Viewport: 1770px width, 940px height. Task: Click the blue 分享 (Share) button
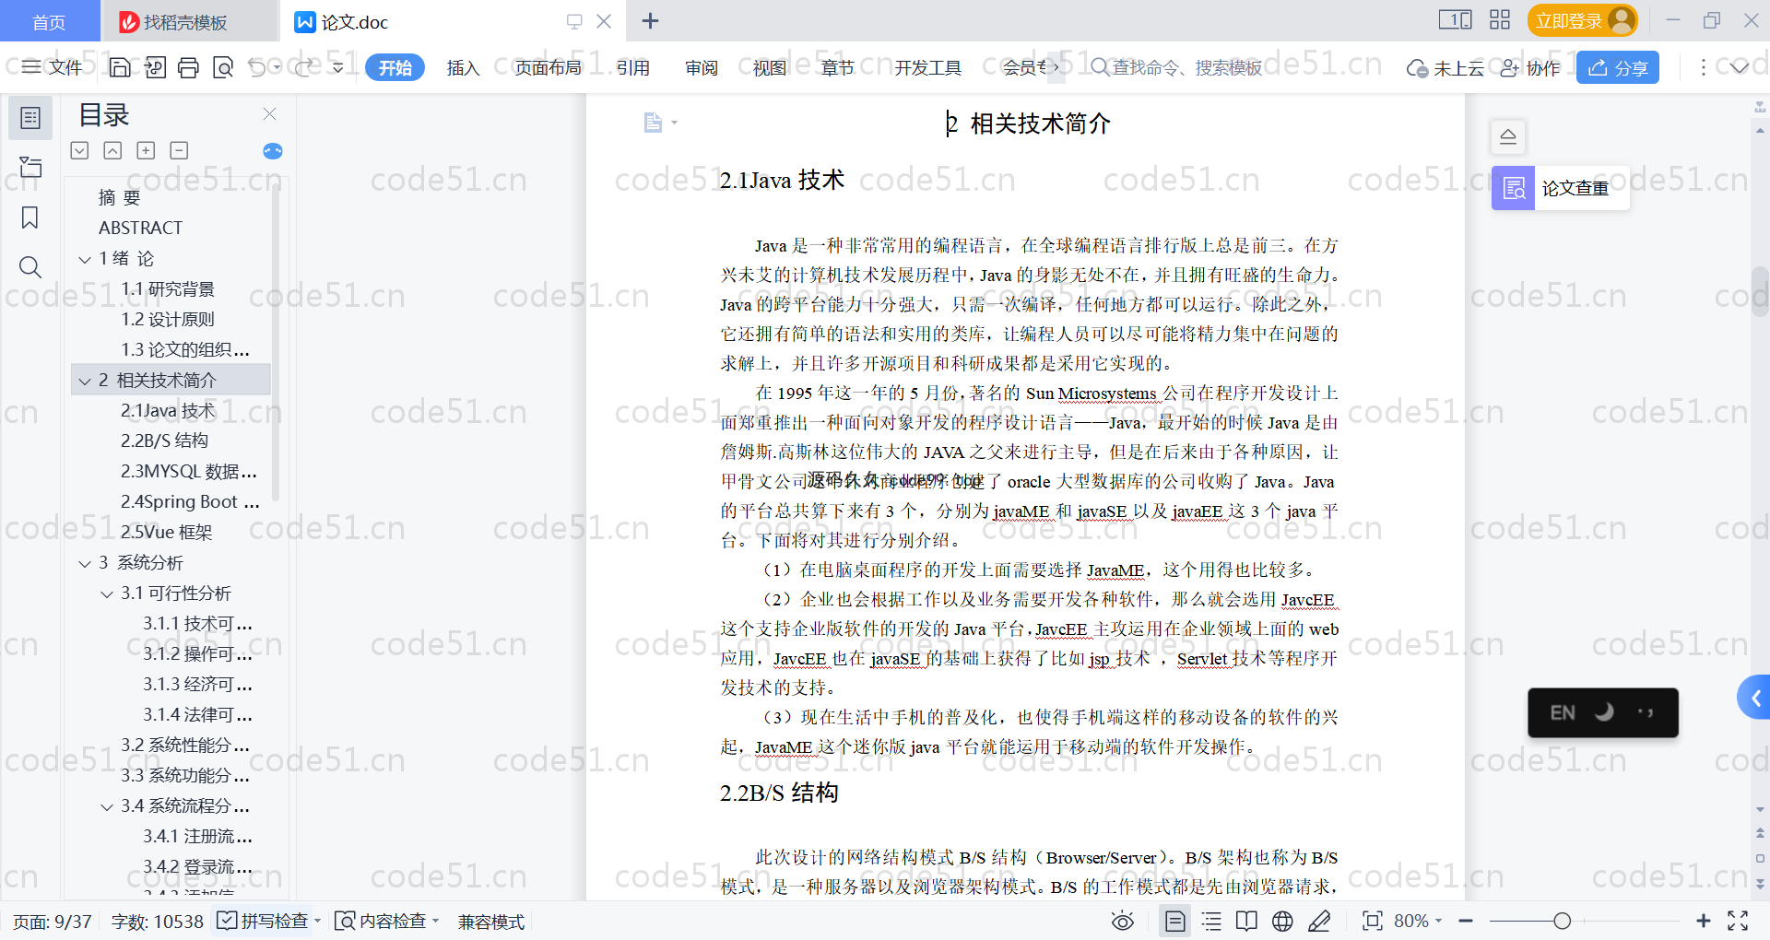1618,67
